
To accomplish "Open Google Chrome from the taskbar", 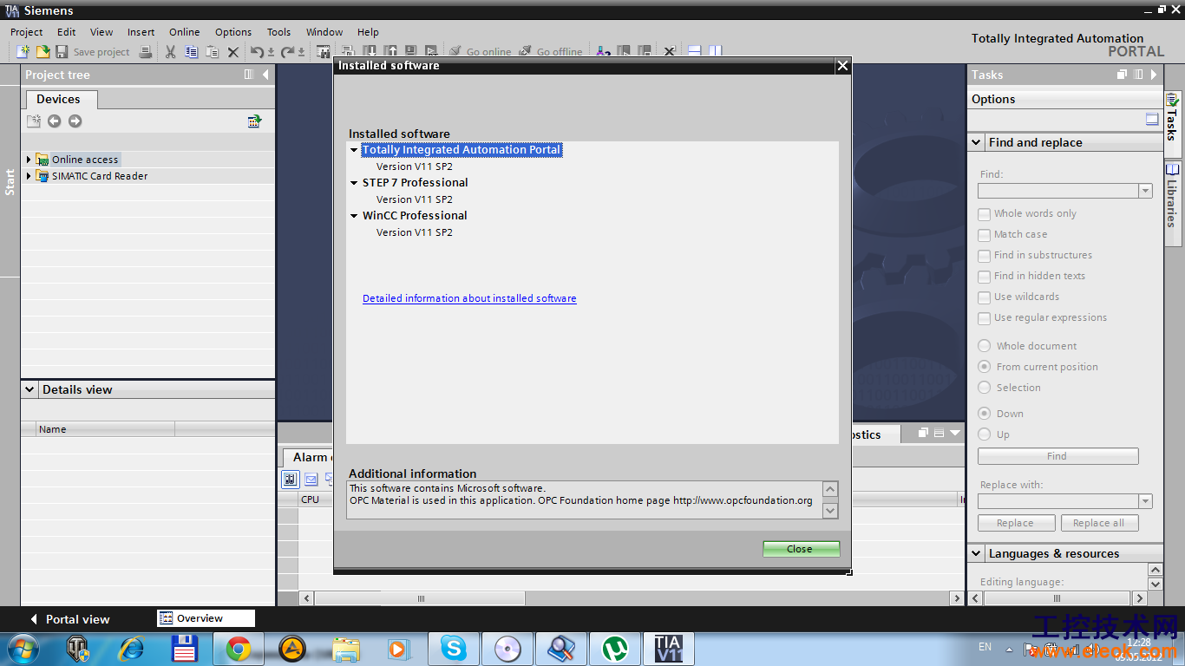I will [239, 649].
